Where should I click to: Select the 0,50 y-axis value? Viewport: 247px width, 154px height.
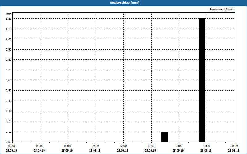(x=9, y=91)
